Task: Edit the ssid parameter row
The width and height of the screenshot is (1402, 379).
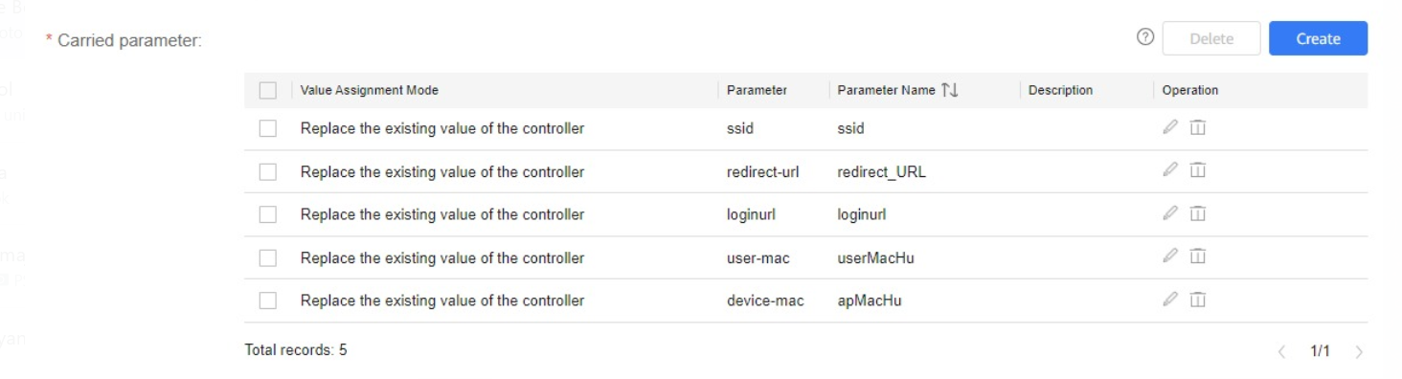Action: point(1169,127)
